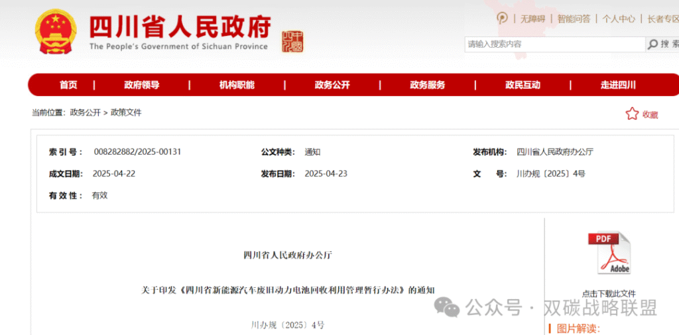The image size is (679, 335).
Task: Click the 搜索 search button
Action: [663, 44]
